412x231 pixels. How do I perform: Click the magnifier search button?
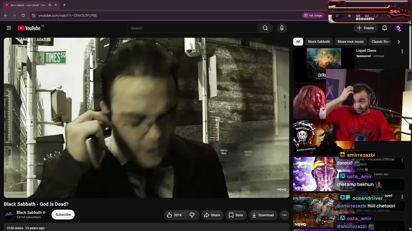(265, 28)
